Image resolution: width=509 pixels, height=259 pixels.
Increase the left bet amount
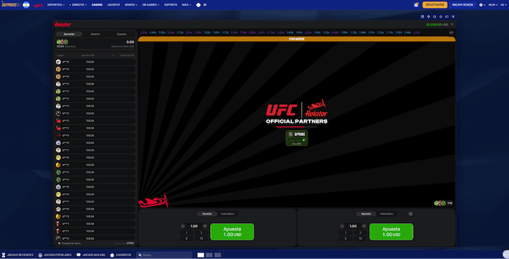tap(205, 226)
